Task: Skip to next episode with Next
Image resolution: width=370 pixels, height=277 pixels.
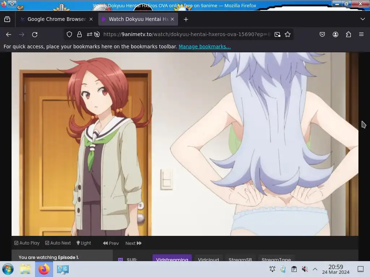Action: pyautogui.click(x=133, y=243)
